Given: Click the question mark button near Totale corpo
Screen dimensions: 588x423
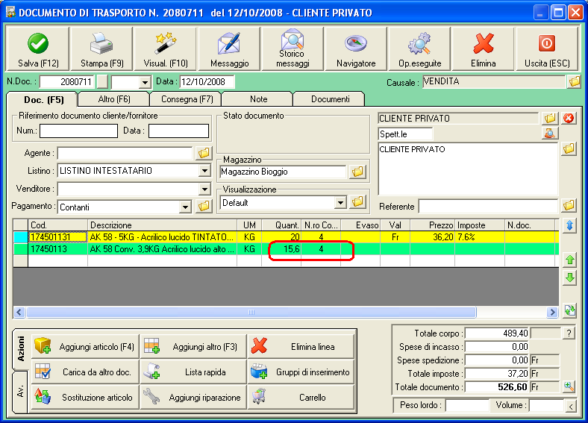Looking at the screenshot, I should [569, 333].
